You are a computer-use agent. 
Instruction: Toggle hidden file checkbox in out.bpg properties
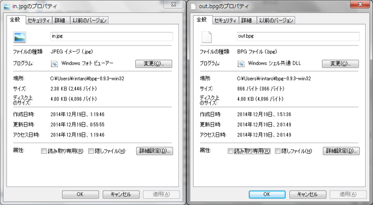pyautogui.click(x=277, y=151)
